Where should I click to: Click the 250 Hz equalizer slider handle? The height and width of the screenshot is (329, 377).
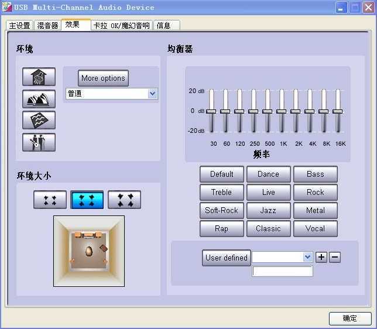pyautogui.click(x=253, y=112)
